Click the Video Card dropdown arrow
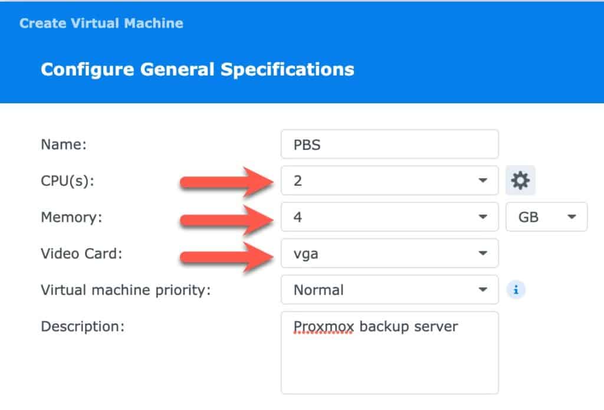 (482, 253)
